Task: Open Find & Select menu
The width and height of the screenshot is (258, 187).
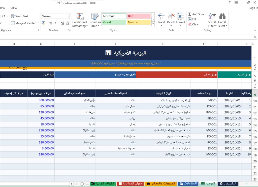Action: pos(222,20)
